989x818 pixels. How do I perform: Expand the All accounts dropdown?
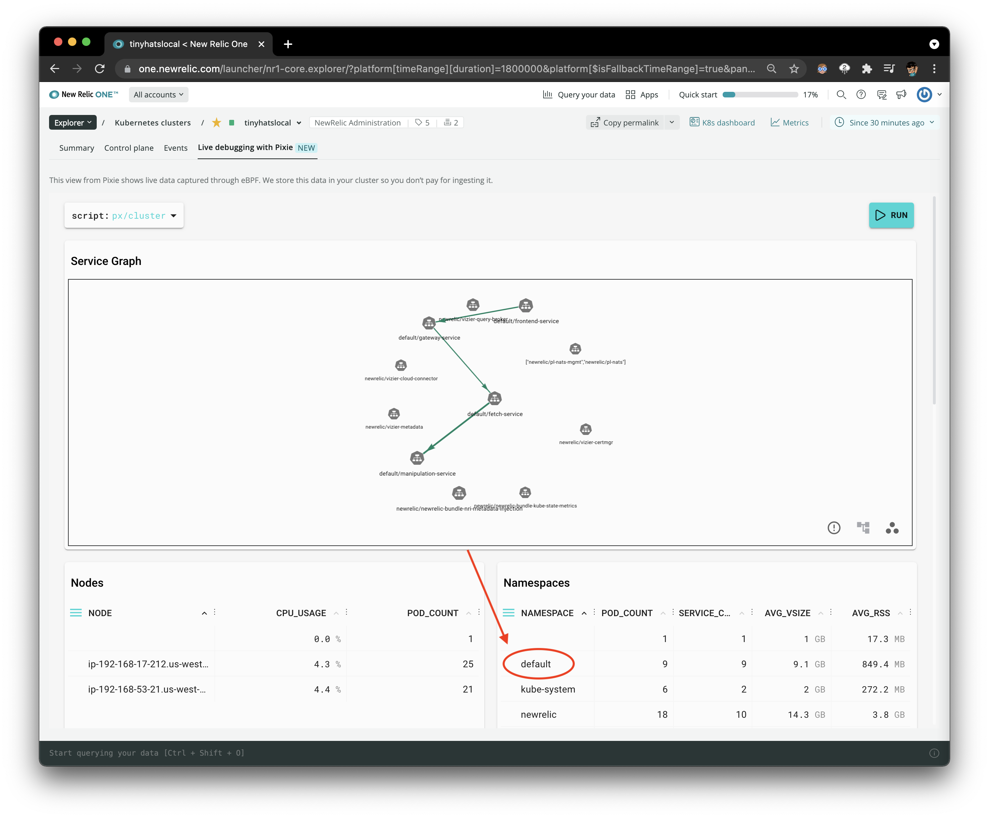pos(158,95)
